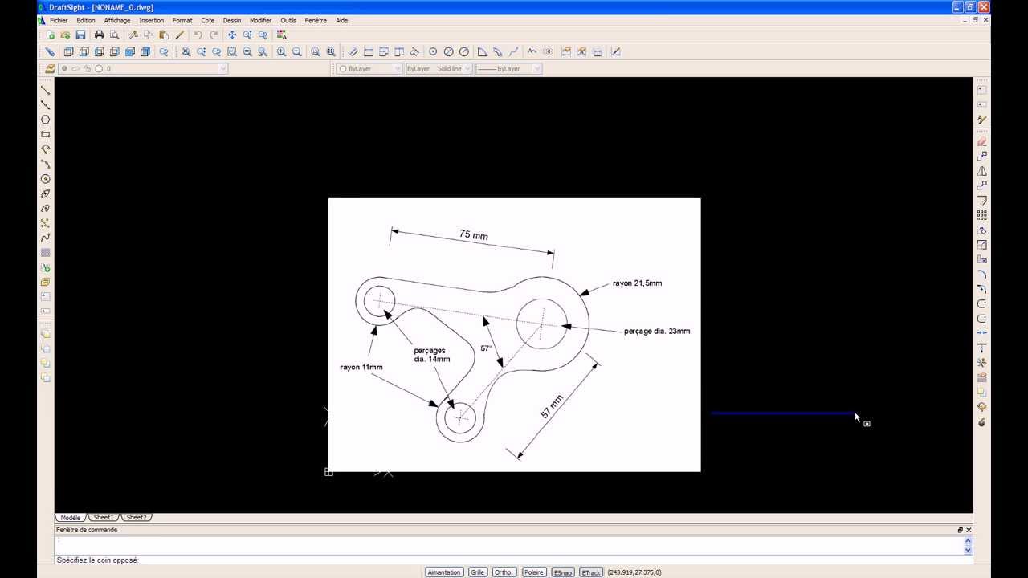Select the Rectangle tool in left toolbar
This screenshot has height=578, width=1028.
(x=46, y=134)
